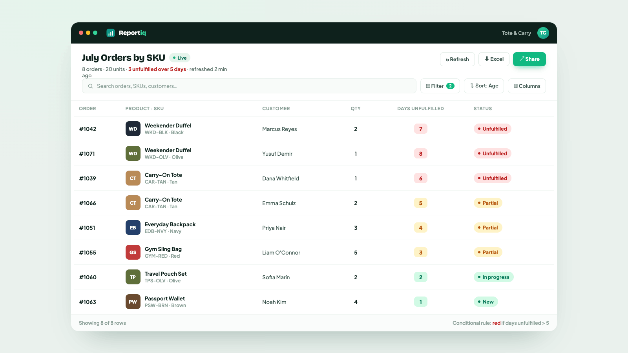
Task: Click the Reportiq bar chart logo icon
Action: click(x=111, y=33)
